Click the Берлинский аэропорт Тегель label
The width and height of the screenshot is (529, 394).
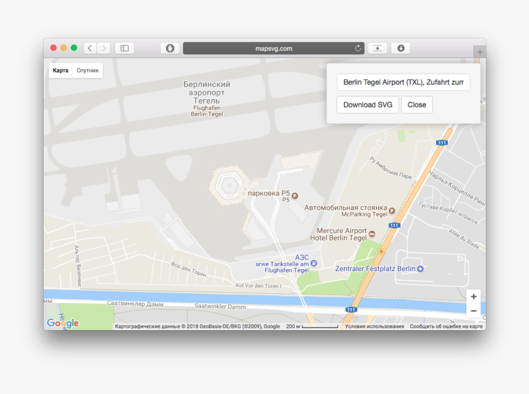(x=207, y=92)
